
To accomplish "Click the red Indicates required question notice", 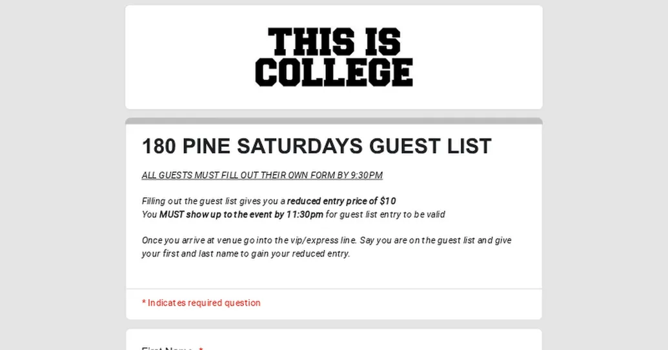I will pyautogui.click(x=201, y=303).
